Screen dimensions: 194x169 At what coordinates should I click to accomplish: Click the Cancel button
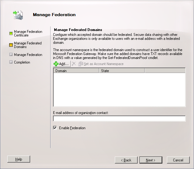tap(178, 160)
